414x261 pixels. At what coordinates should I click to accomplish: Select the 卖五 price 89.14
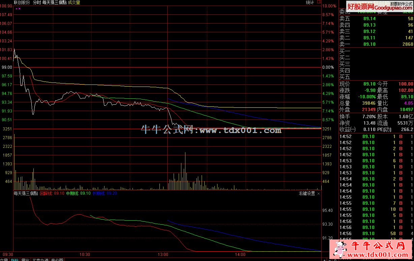[369, 19]
